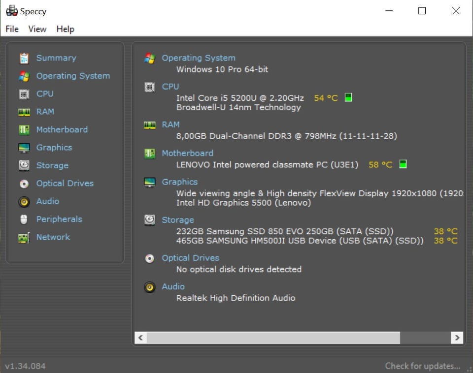Click the Storage drive icon in summary pane
The image size is (473, 373).
coord(150,220)
